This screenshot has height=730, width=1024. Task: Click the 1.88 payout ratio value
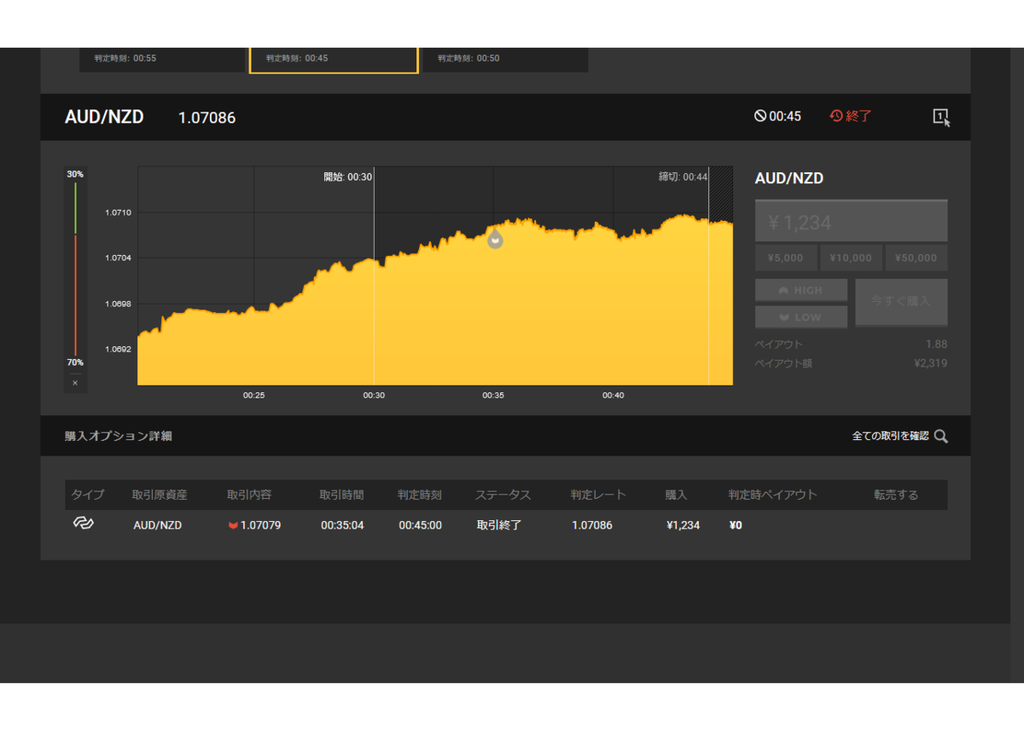pos(936,345)
